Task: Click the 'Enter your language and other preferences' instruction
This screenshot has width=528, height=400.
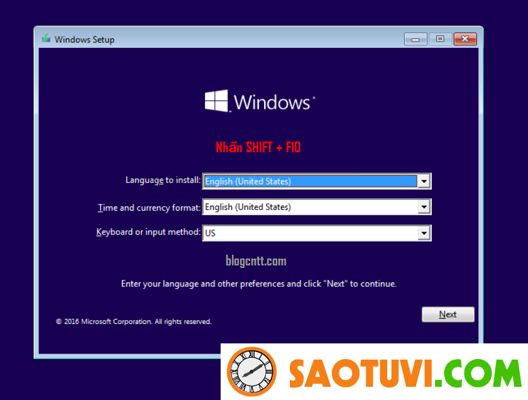Action: tap(258, 284)
